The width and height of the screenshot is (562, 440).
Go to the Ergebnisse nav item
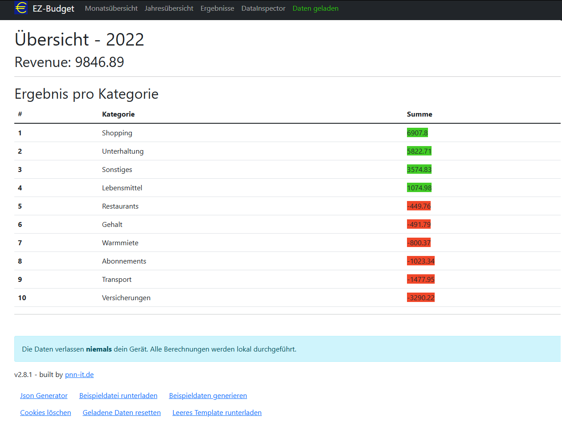pos(217,8)
